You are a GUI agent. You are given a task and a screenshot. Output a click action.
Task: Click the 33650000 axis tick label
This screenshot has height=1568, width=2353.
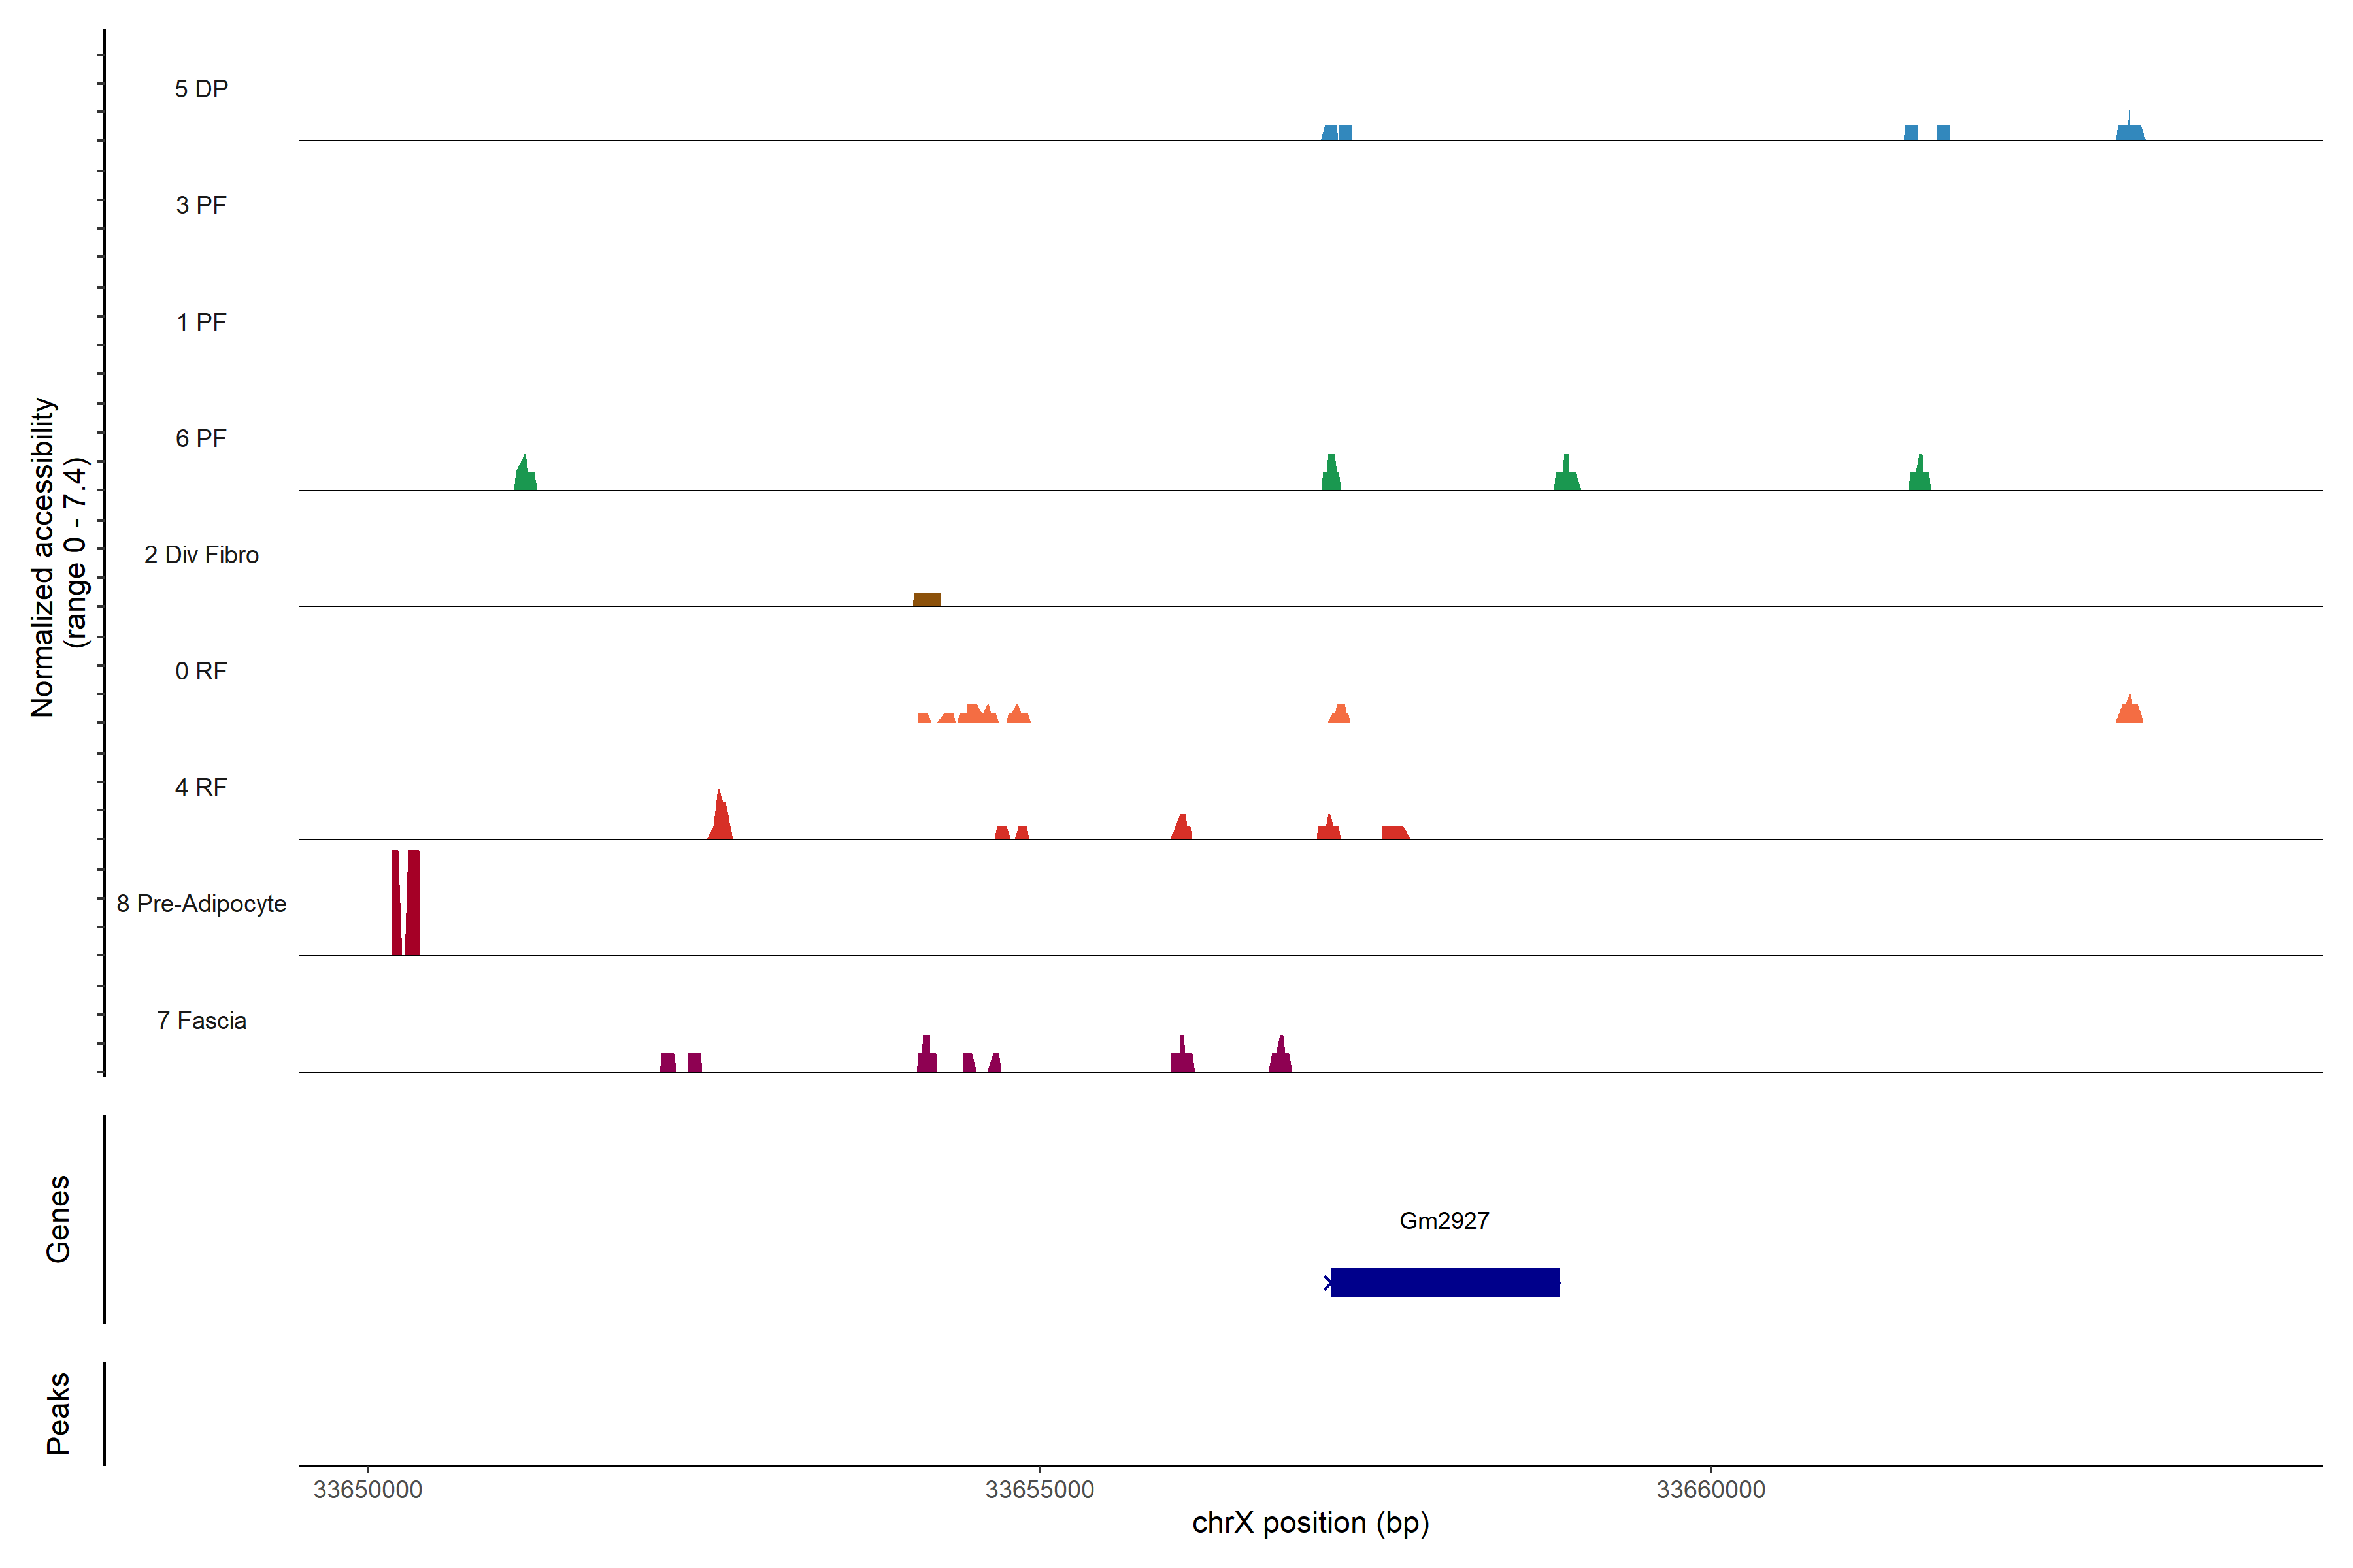(x=367, y=1489)
